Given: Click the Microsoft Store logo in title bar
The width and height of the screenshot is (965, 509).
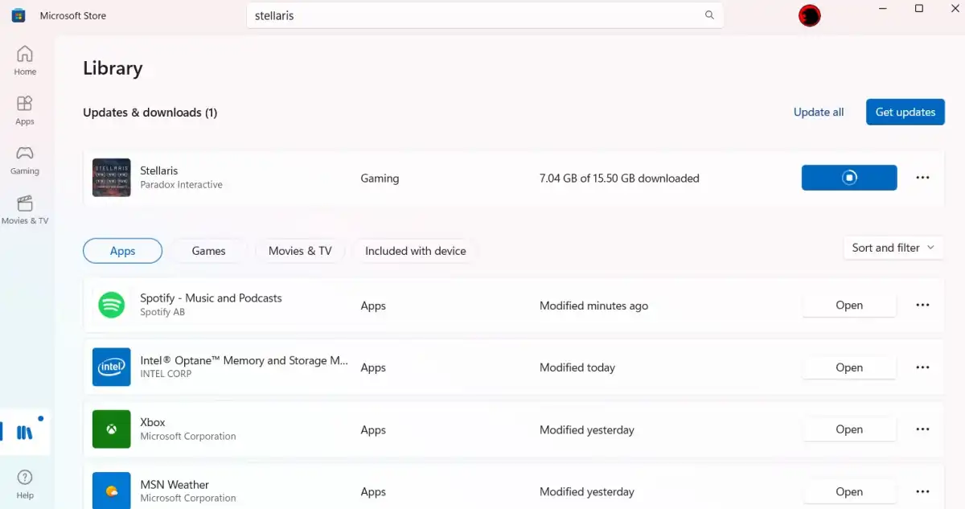Looking at the screenshot, I should pos(18,15).
